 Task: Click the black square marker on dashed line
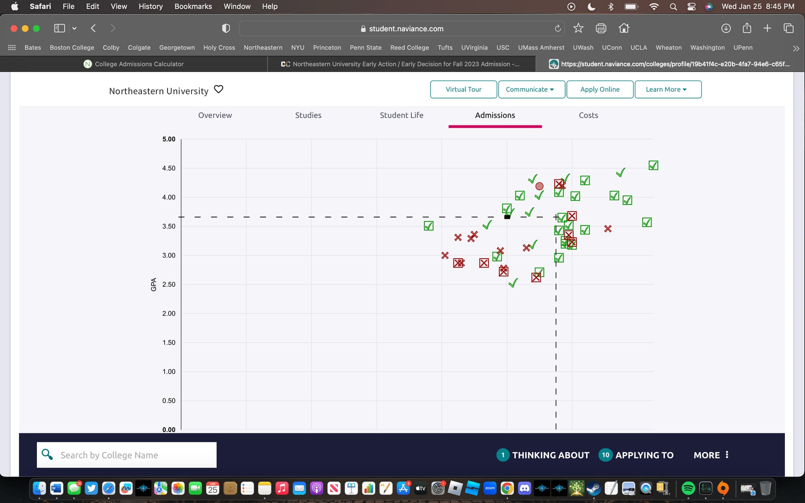point(507,217)
